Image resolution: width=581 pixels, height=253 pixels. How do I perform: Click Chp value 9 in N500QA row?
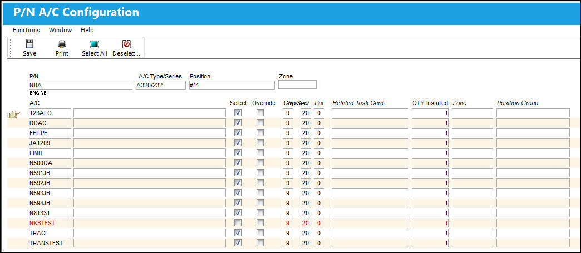pyautogui.click(x=288, y=162)
